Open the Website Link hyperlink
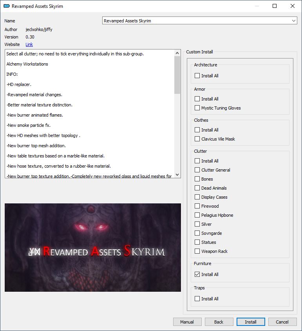The height and width of the screenshot is (331, 302). 29,44
